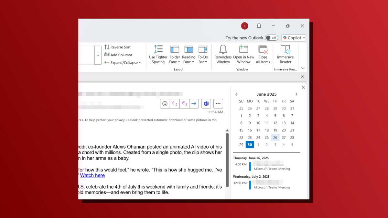
Task: Select June 30 in the calendar
Action: [250, 145]
